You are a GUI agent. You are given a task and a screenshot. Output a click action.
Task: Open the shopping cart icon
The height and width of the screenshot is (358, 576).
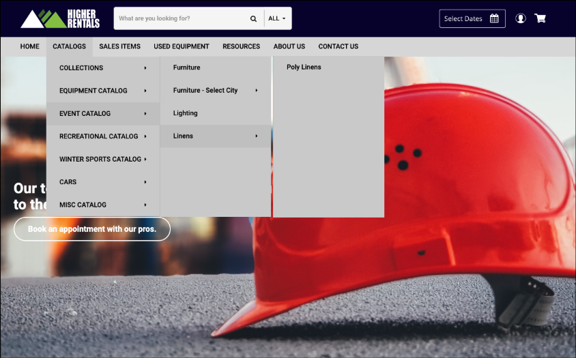[541, 18]
